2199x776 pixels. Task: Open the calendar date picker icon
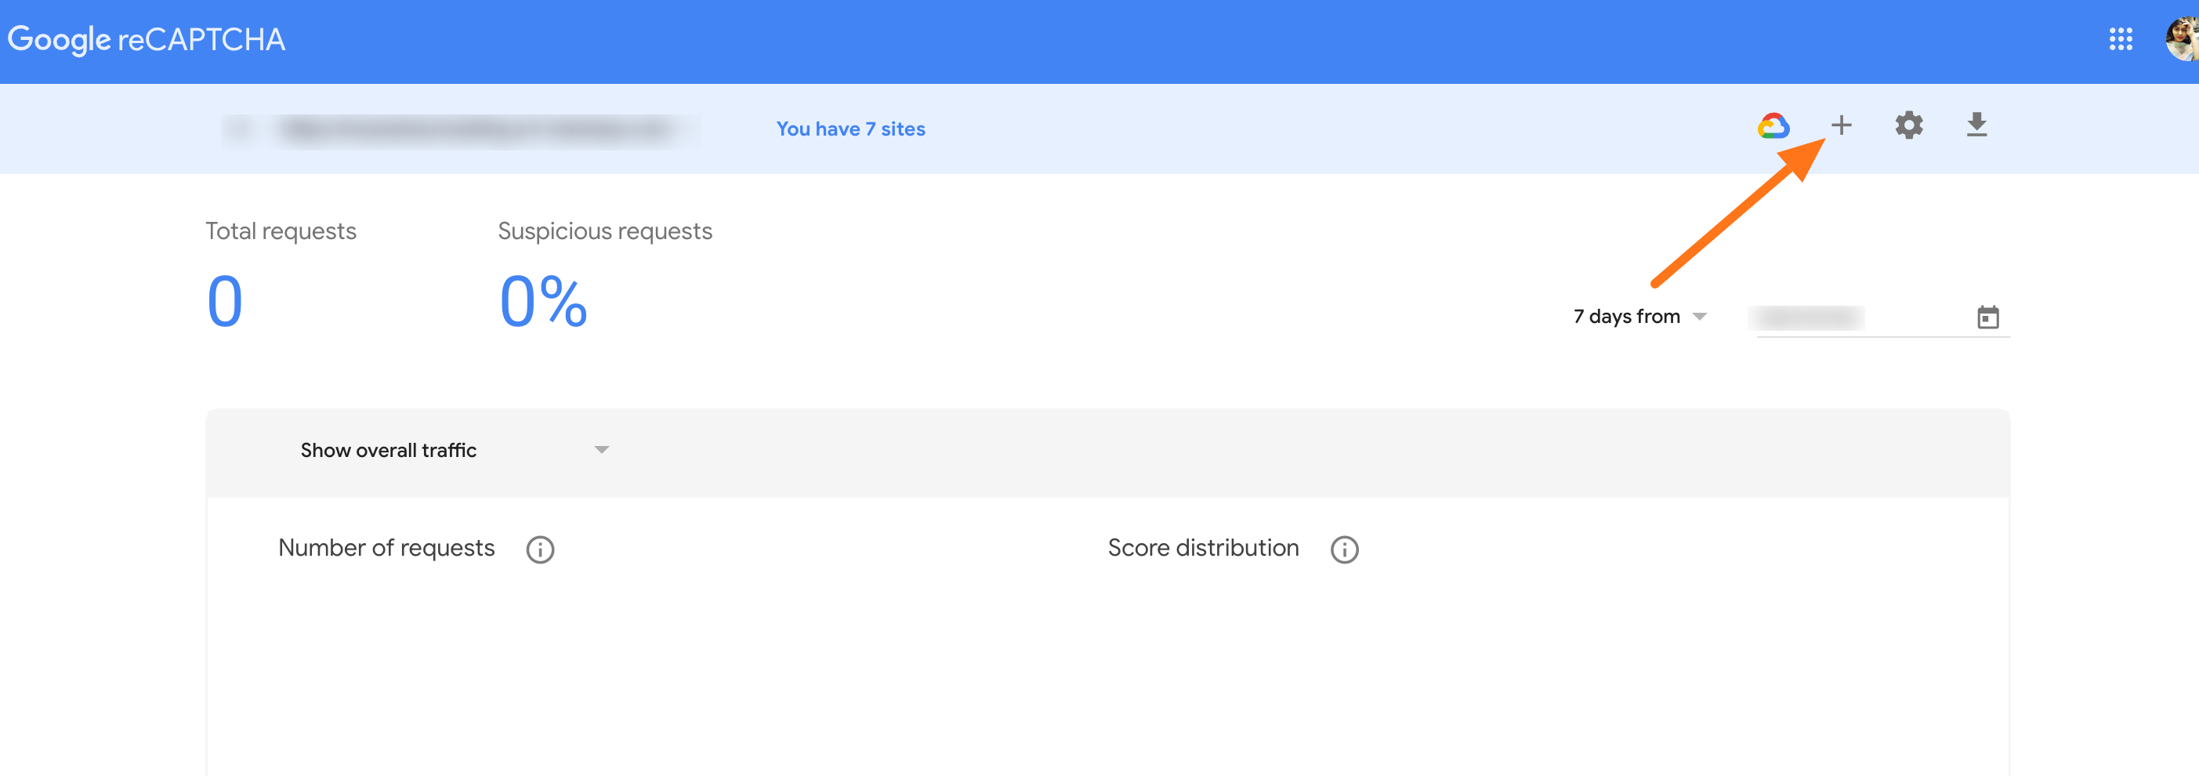click(x=1988, y=317)
